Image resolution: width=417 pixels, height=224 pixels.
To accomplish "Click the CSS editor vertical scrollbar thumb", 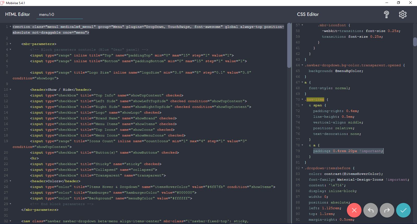I will [415, 42].
